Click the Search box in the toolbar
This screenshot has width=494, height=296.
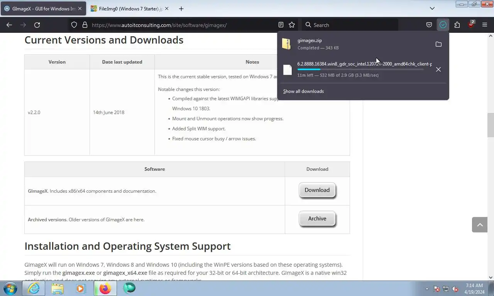point(350,25)
